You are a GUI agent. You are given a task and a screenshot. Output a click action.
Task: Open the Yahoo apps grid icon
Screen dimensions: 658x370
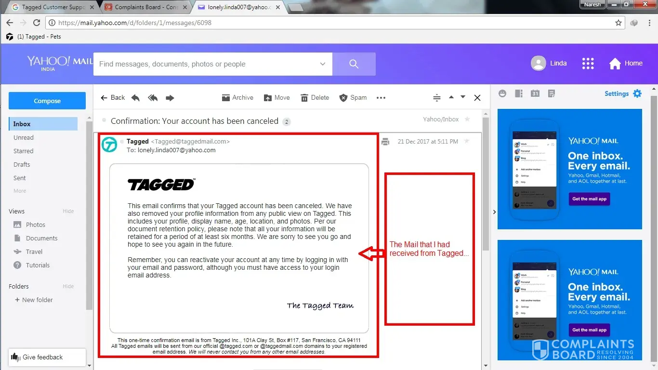tap(588, 64)
